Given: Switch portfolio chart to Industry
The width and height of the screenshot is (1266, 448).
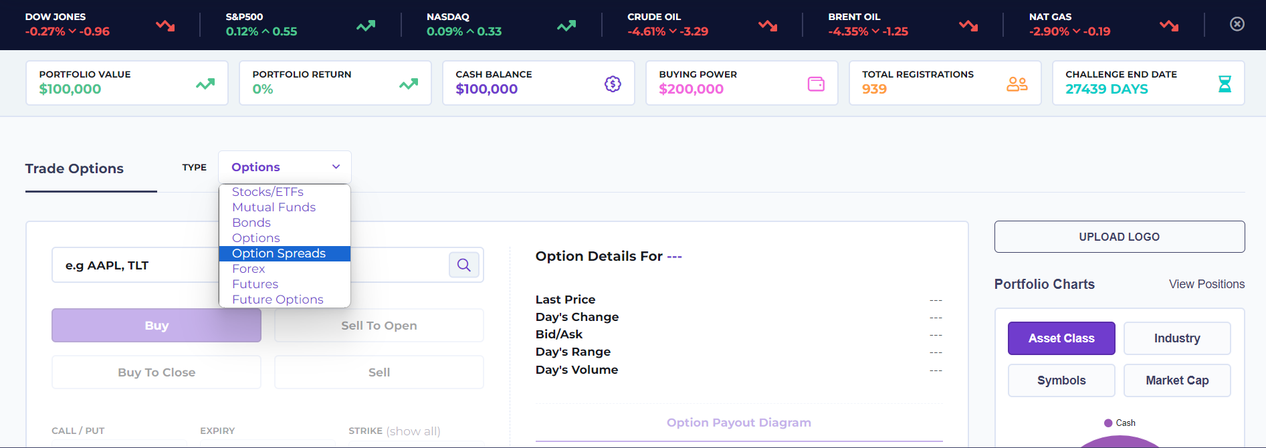Looking at the screenshot, I should [x=1177, y=338].
